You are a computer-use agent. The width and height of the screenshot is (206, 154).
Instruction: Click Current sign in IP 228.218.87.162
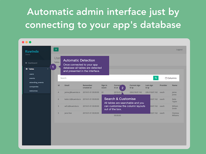[x=136, y=92]
